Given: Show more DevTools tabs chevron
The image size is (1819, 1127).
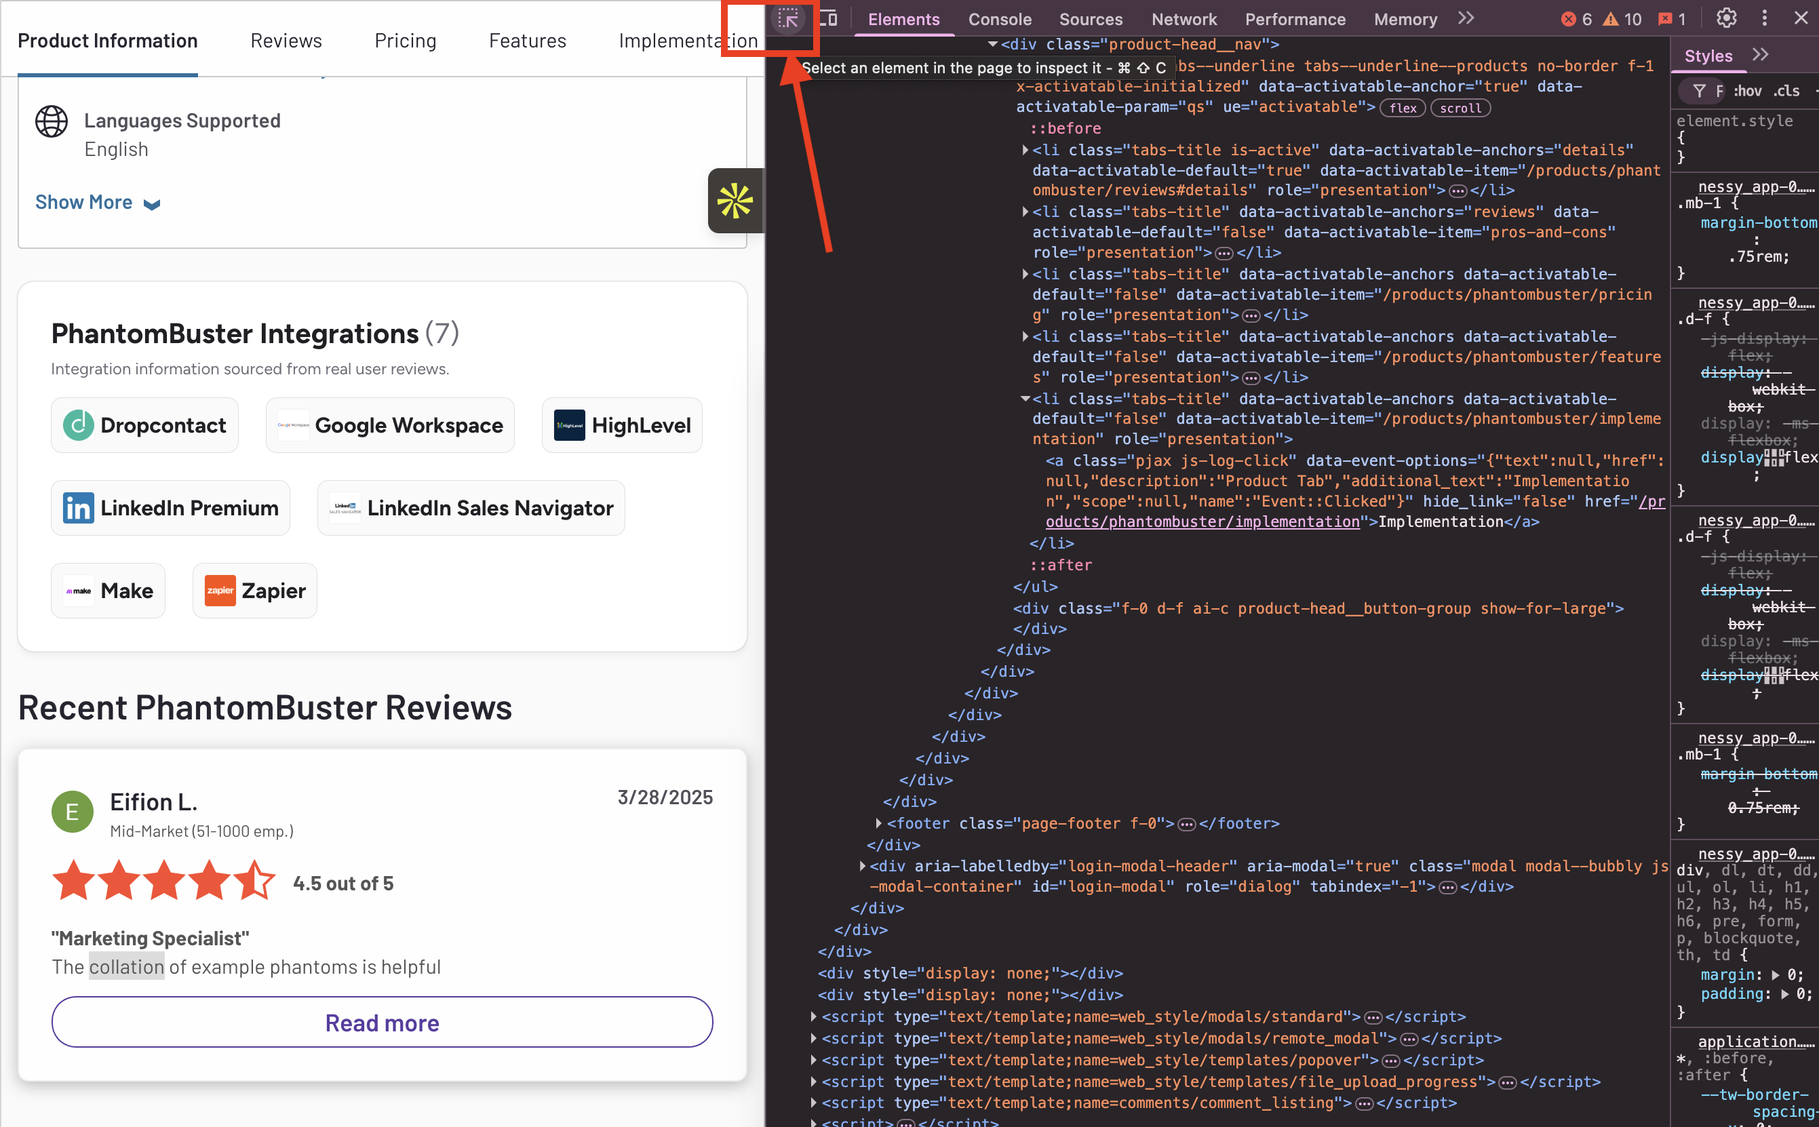Looking at the screenshot, I should pos(1466,18).
